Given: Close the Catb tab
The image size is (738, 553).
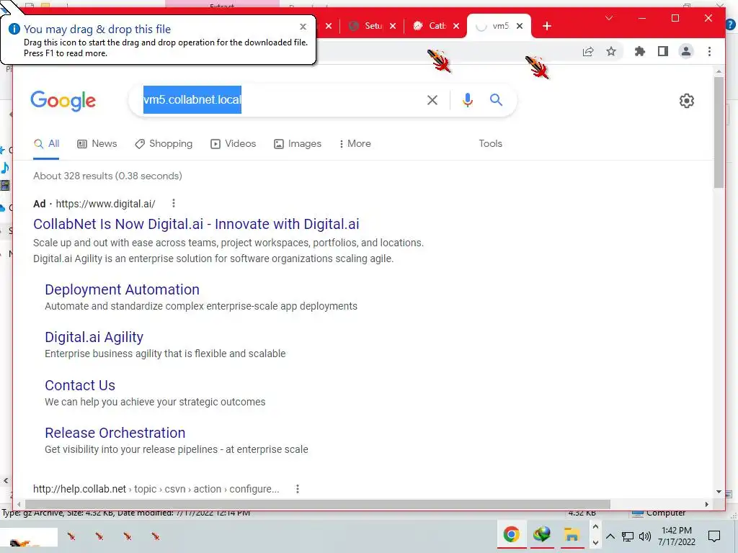Looking at the screenshot, I should (456, 26).
